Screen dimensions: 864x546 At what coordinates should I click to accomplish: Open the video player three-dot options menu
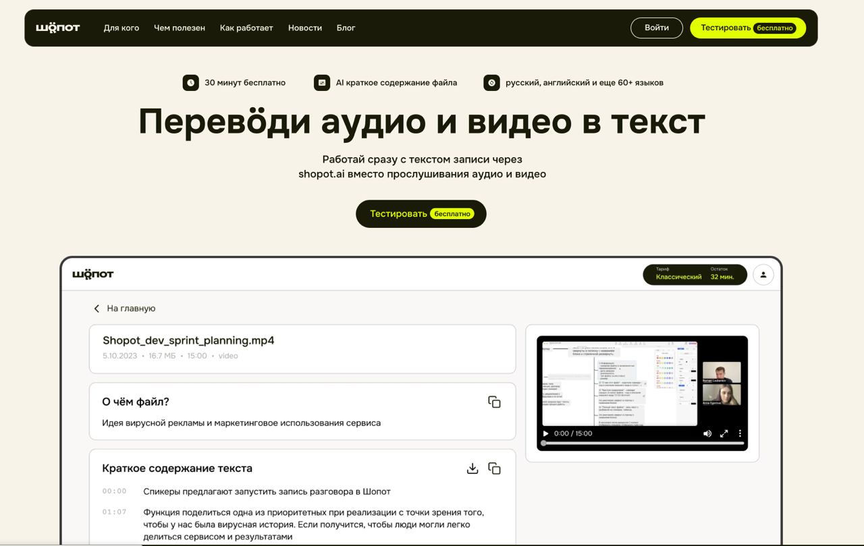coord(740,433)
